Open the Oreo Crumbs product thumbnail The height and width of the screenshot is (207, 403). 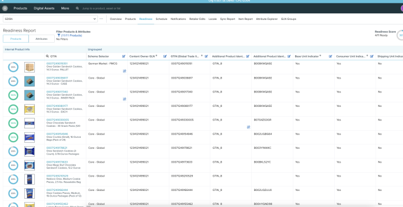pos(29,137)
